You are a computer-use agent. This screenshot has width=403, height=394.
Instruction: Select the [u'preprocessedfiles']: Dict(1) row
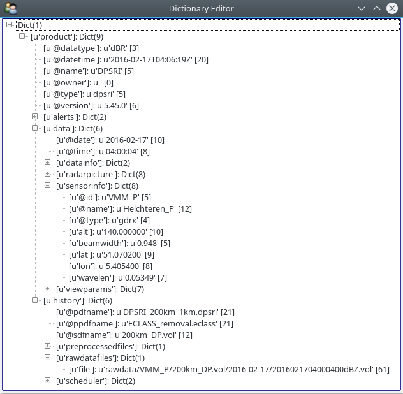point(110,347)
